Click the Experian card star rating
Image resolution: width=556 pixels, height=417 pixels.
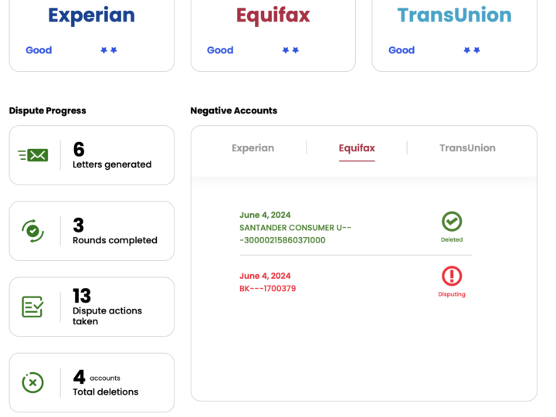(109, 50)
